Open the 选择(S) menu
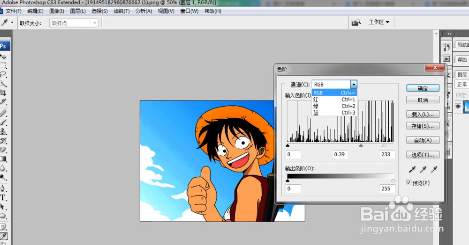Screen dimensions: 469x245 (99, 11)
